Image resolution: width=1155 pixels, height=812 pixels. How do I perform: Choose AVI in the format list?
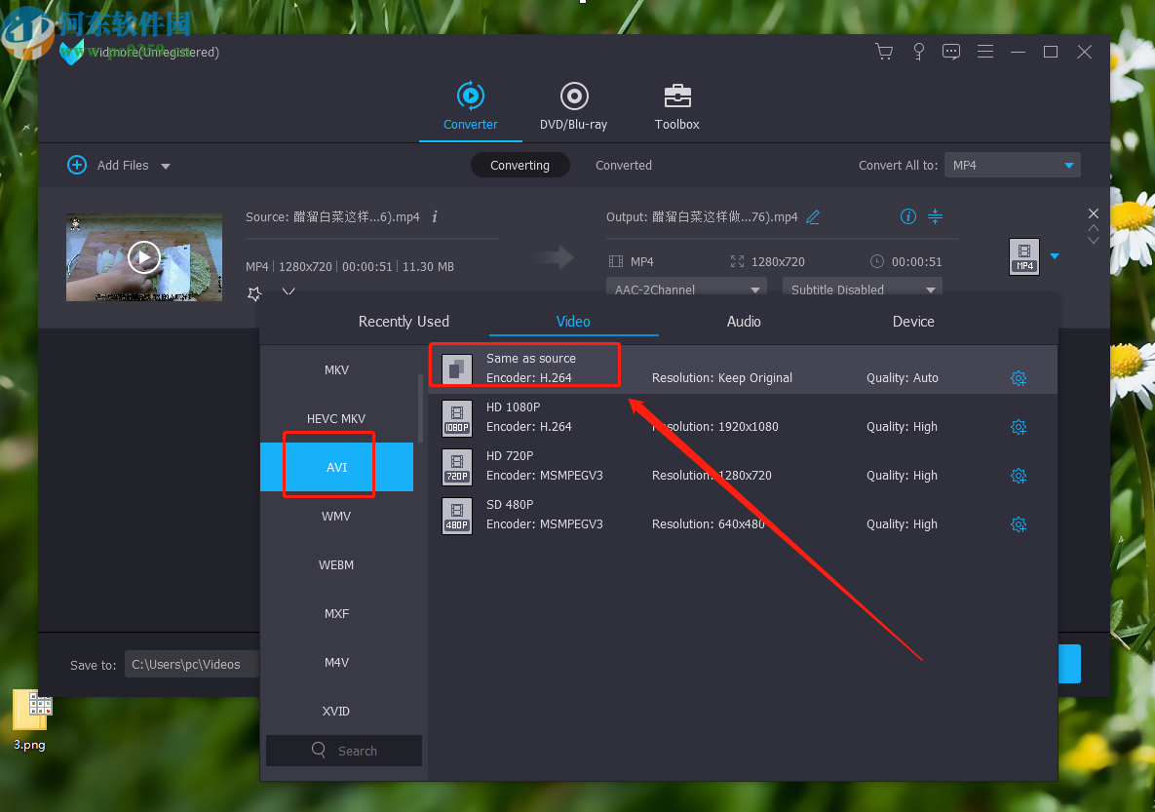(x=336, y=467)
